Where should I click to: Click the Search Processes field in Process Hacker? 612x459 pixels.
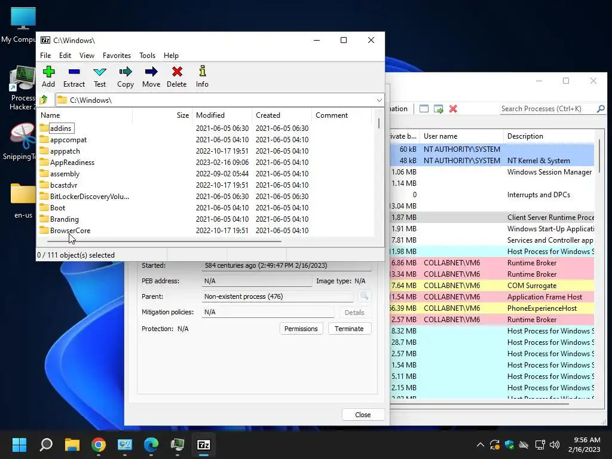[x=547, y=109]
